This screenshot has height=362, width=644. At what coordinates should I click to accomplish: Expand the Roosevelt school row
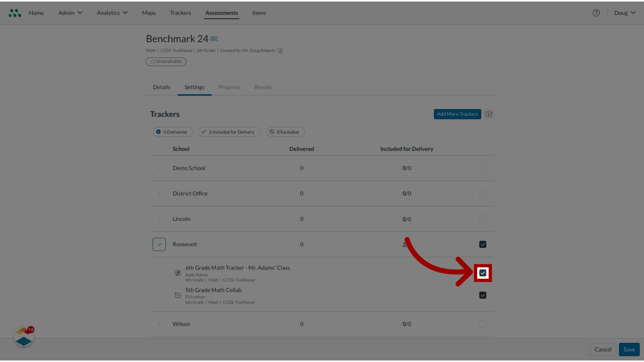coord(159,244)
